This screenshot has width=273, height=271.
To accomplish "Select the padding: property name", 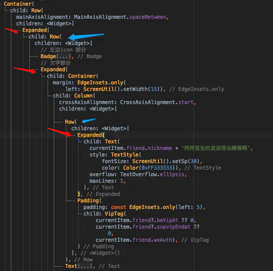I will (95, 207).
